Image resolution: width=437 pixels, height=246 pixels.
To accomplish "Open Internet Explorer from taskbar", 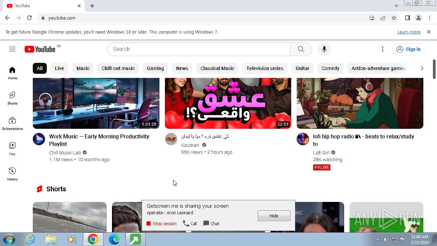I will tap(30, 240).
